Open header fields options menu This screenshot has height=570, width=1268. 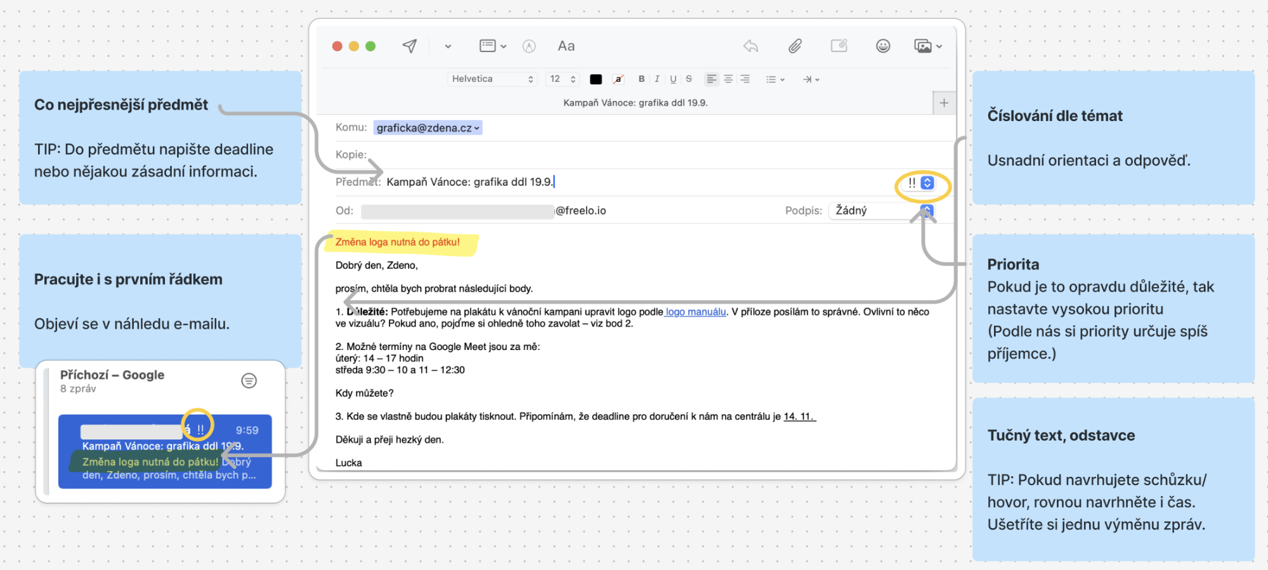(x=493, y=46)
